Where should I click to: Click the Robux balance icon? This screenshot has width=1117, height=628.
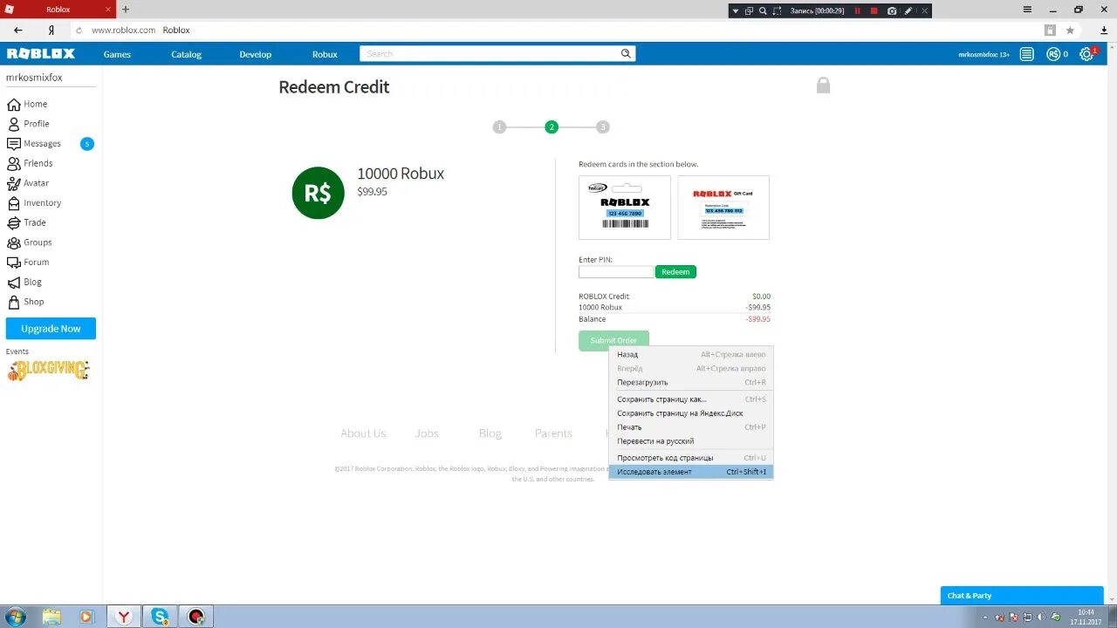point(1053,54)
